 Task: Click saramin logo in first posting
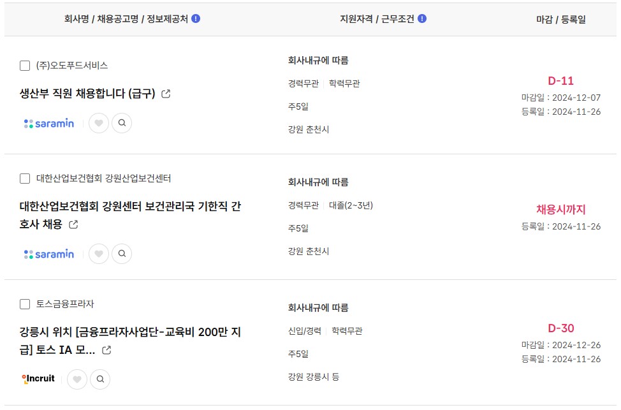pos(49,123)
